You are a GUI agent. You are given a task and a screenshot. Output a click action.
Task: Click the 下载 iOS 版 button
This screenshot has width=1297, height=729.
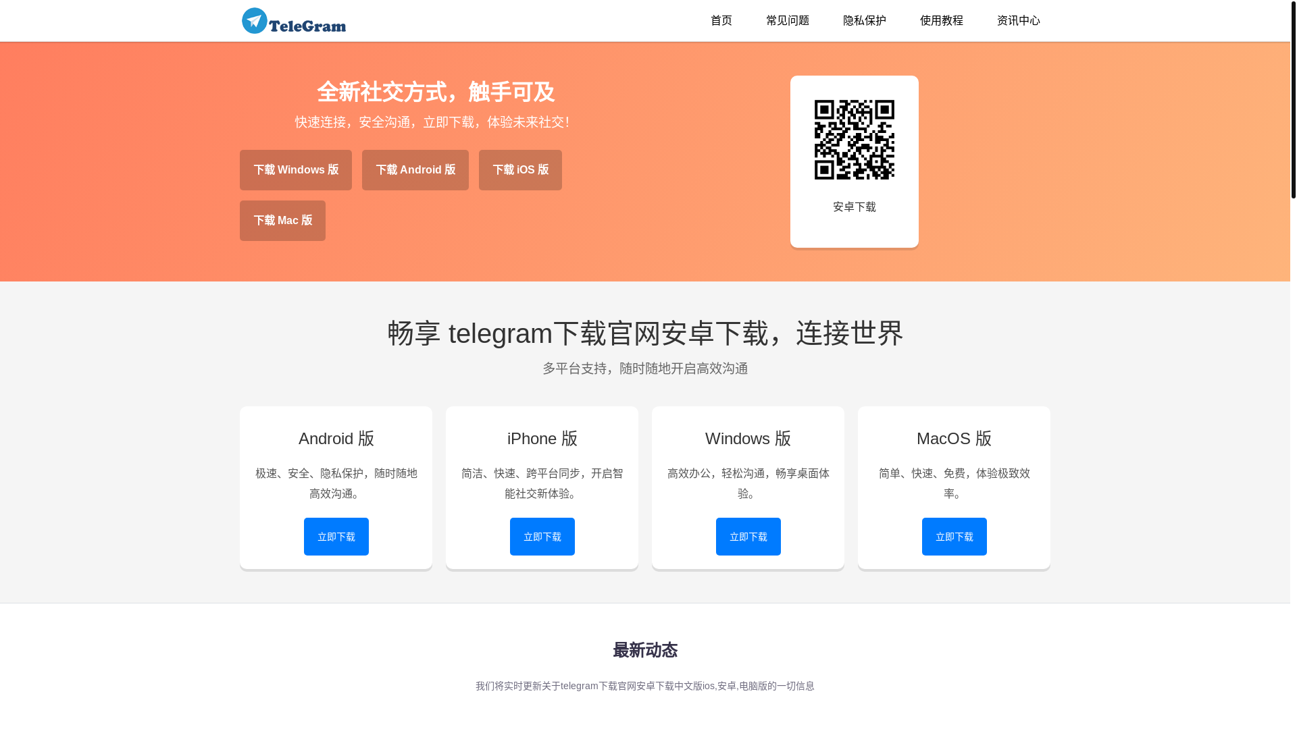520,170
